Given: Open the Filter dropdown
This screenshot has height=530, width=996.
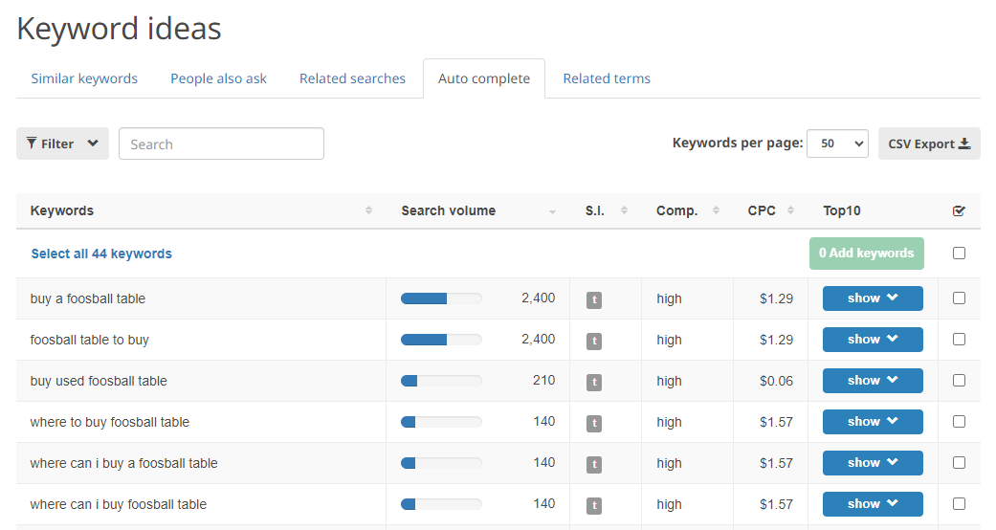Looking at the screenshot, I should click(62, 144).
